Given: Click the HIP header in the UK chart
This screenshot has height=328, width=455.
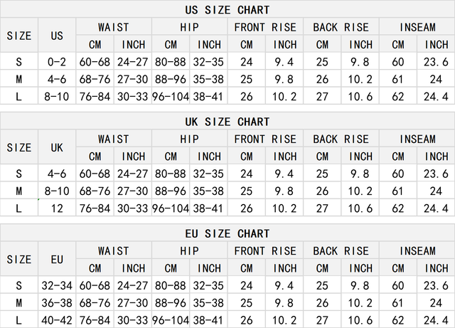Looking at the screenshot, I should coord(190,139).
